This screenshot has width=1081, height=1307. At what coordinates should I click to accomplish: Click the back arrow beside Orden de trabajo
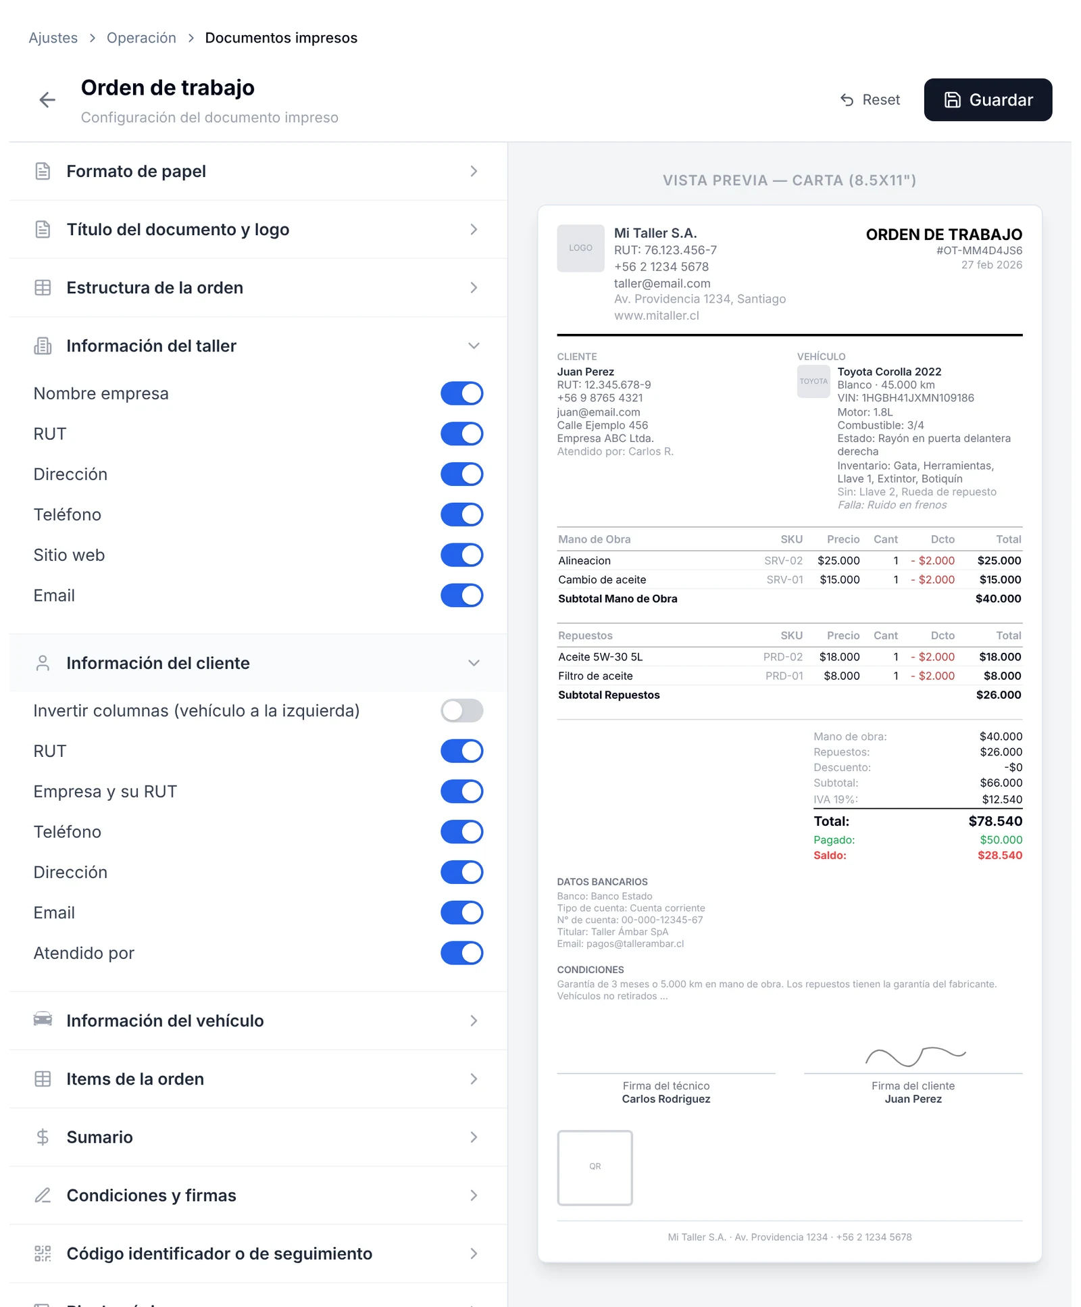47,100
